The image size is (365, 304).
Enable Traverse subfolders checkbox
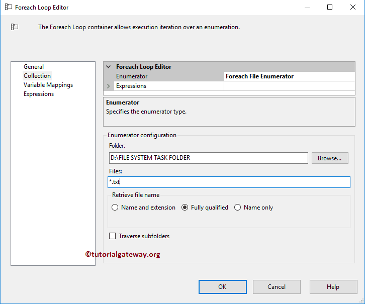(113, 236)
